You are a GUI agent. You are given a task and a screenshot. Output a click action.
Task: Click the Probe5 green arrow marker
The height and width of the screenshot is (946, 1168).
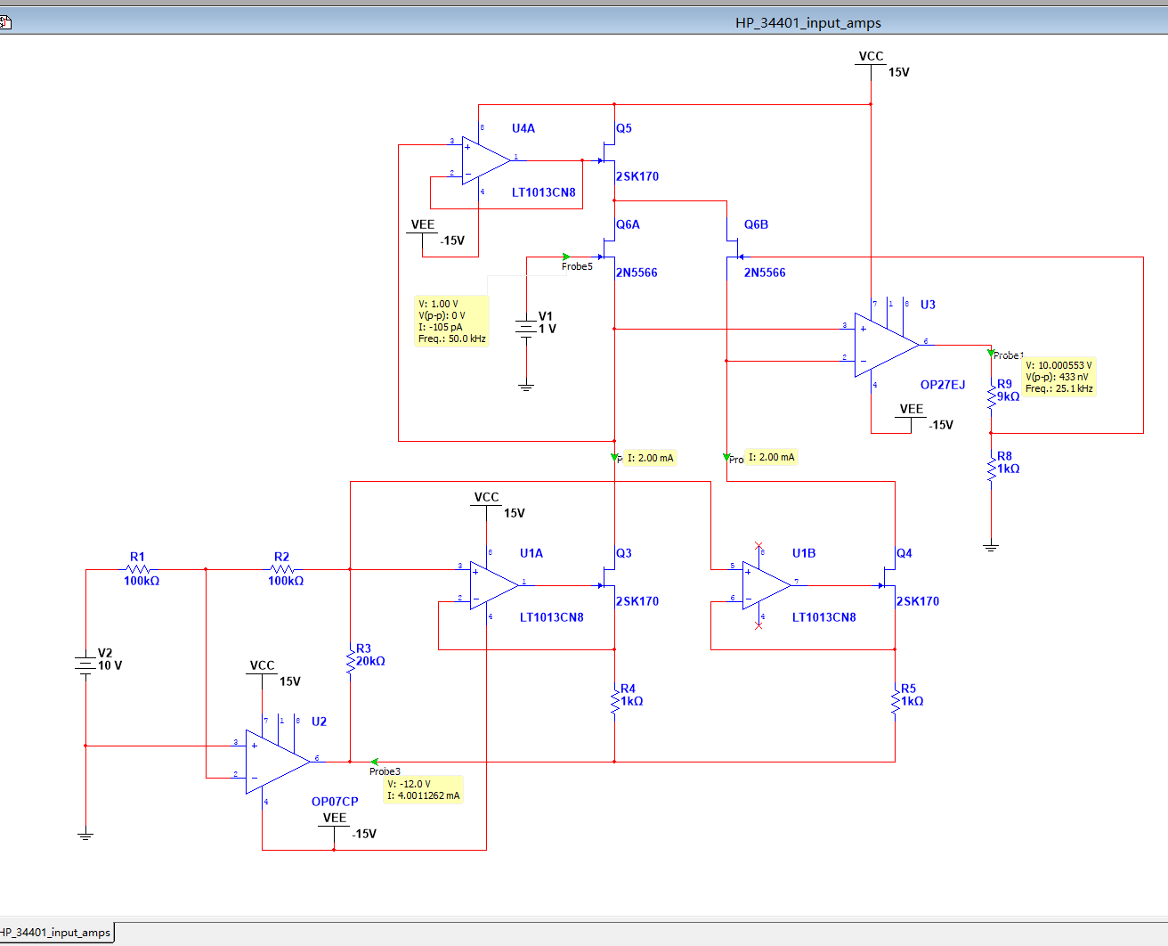pyautogui.click(x=566, y=257)
